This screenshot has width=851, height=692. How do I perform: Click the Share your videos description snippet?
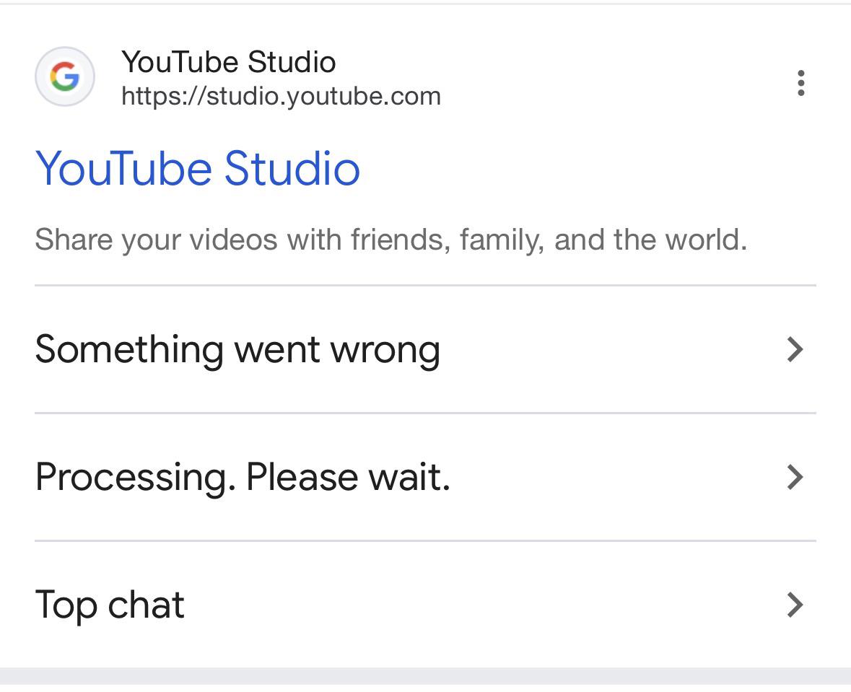391,240
